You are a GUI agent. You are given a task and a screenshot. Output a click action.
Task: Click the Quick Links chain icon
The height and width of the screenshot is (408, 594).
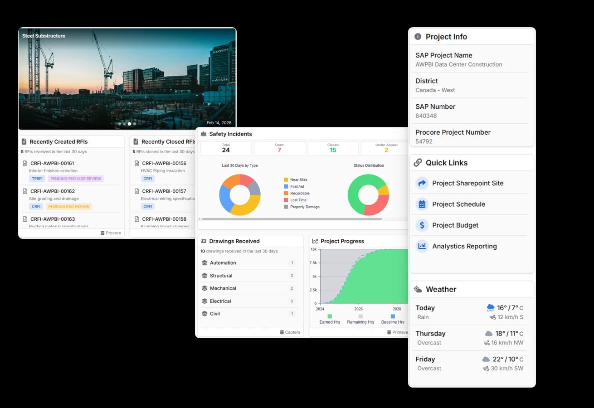pos(418,163)
